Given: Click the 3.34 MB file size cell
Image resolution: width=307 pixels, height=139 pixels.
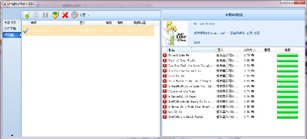Looking at the screenshot, I should 249,96.
